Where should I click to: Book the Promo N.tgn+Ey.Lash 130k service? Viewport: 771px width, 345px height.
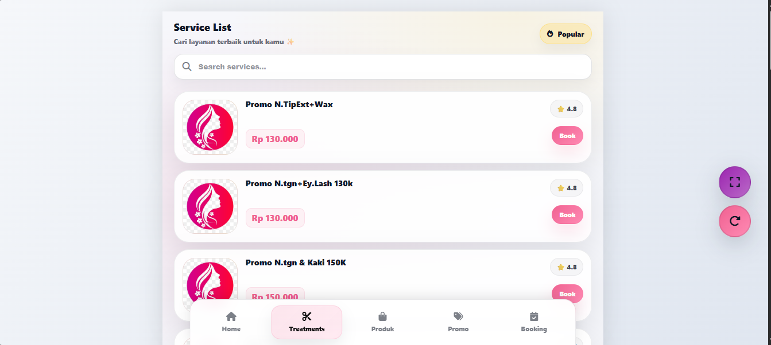(x=567, y=215)
